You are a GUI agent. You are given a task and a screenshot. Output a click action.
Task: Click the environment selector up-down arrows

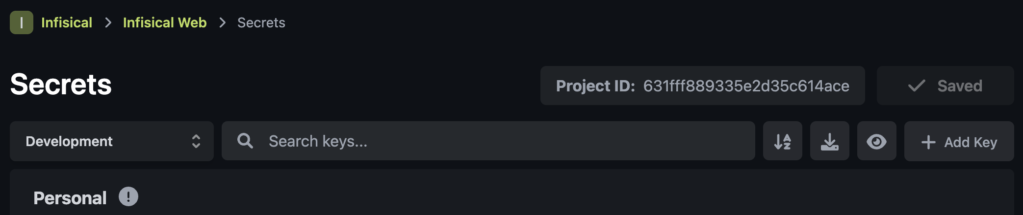pos(196,141)
